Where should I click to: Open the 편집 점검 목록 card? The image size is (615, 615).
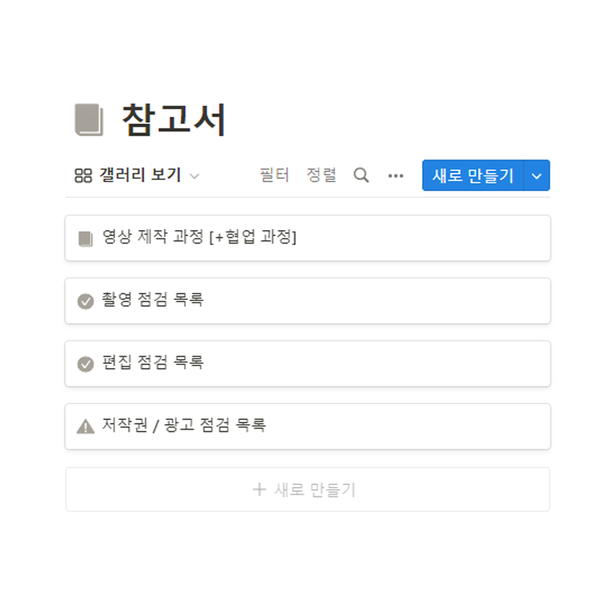[153, 363]
